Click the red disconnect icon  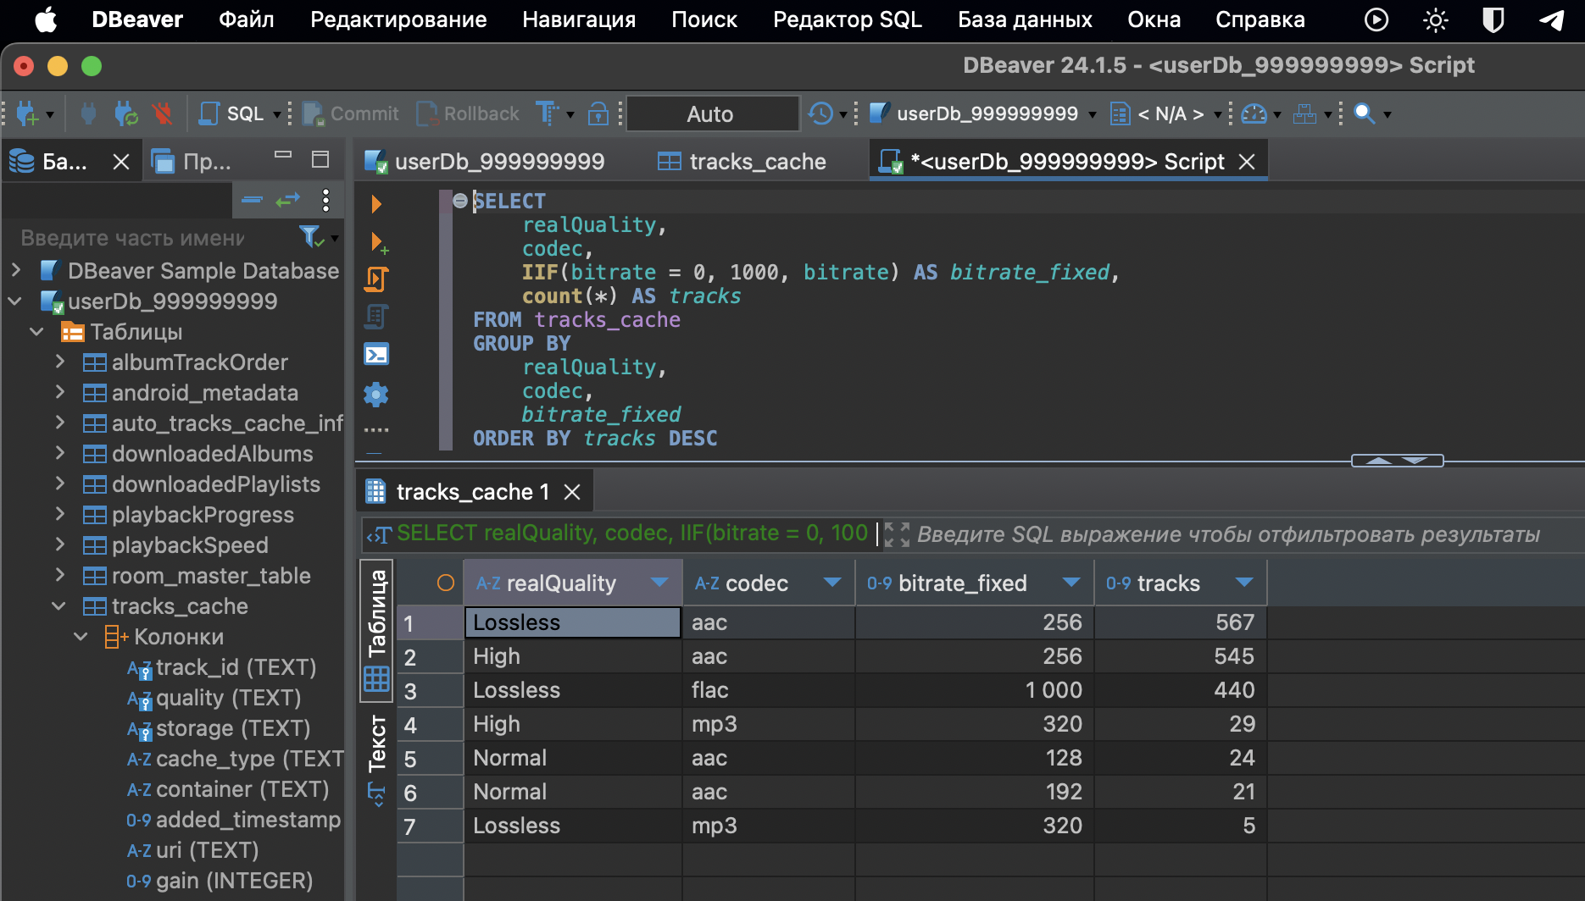[x=162, y=113]
